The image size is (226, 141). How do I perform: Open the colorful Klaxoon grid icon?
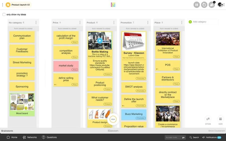point(113,5)
